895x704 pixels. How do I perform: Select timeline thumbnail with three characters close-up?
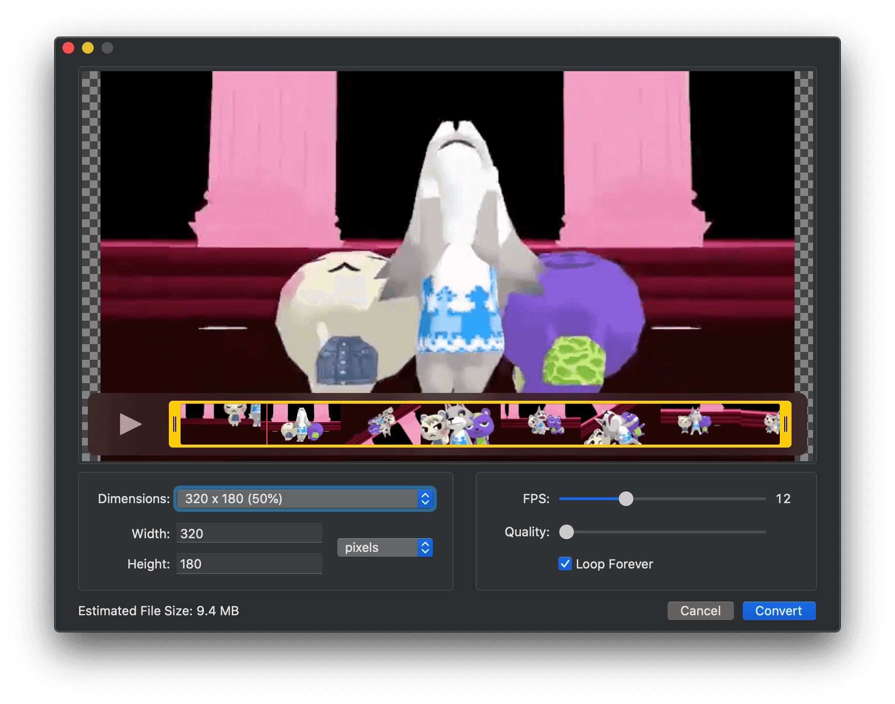(460, 424)
